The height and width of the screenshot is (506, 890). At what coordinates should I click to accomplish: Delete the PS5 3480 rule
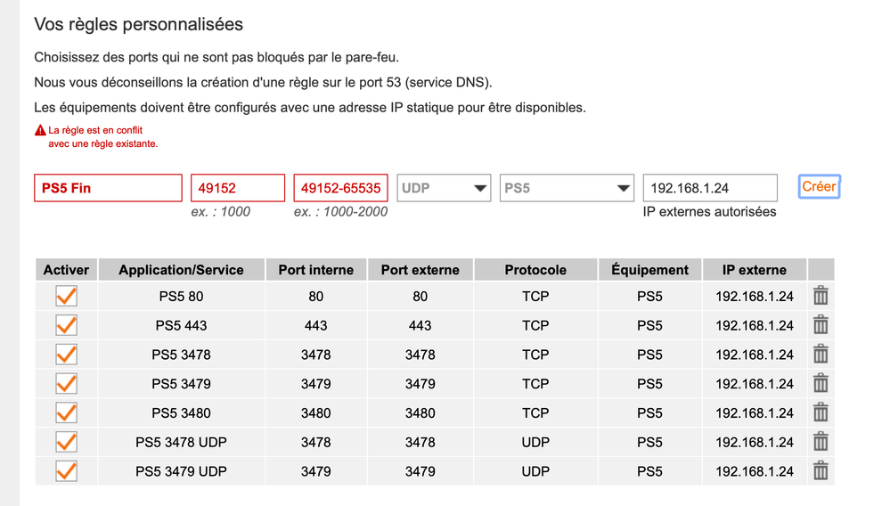pos(821,412)
